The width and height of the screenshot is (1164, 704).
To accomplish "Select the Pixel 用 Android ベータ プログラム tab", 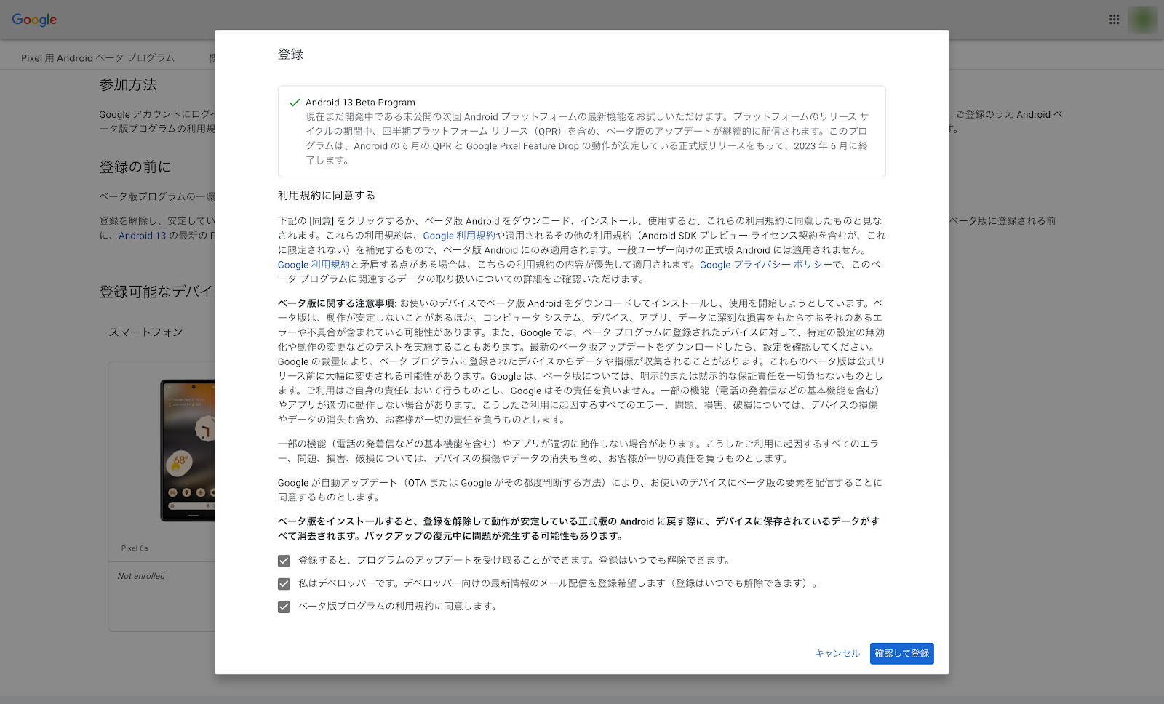I will pyautogui.click(x=97, y=58).
